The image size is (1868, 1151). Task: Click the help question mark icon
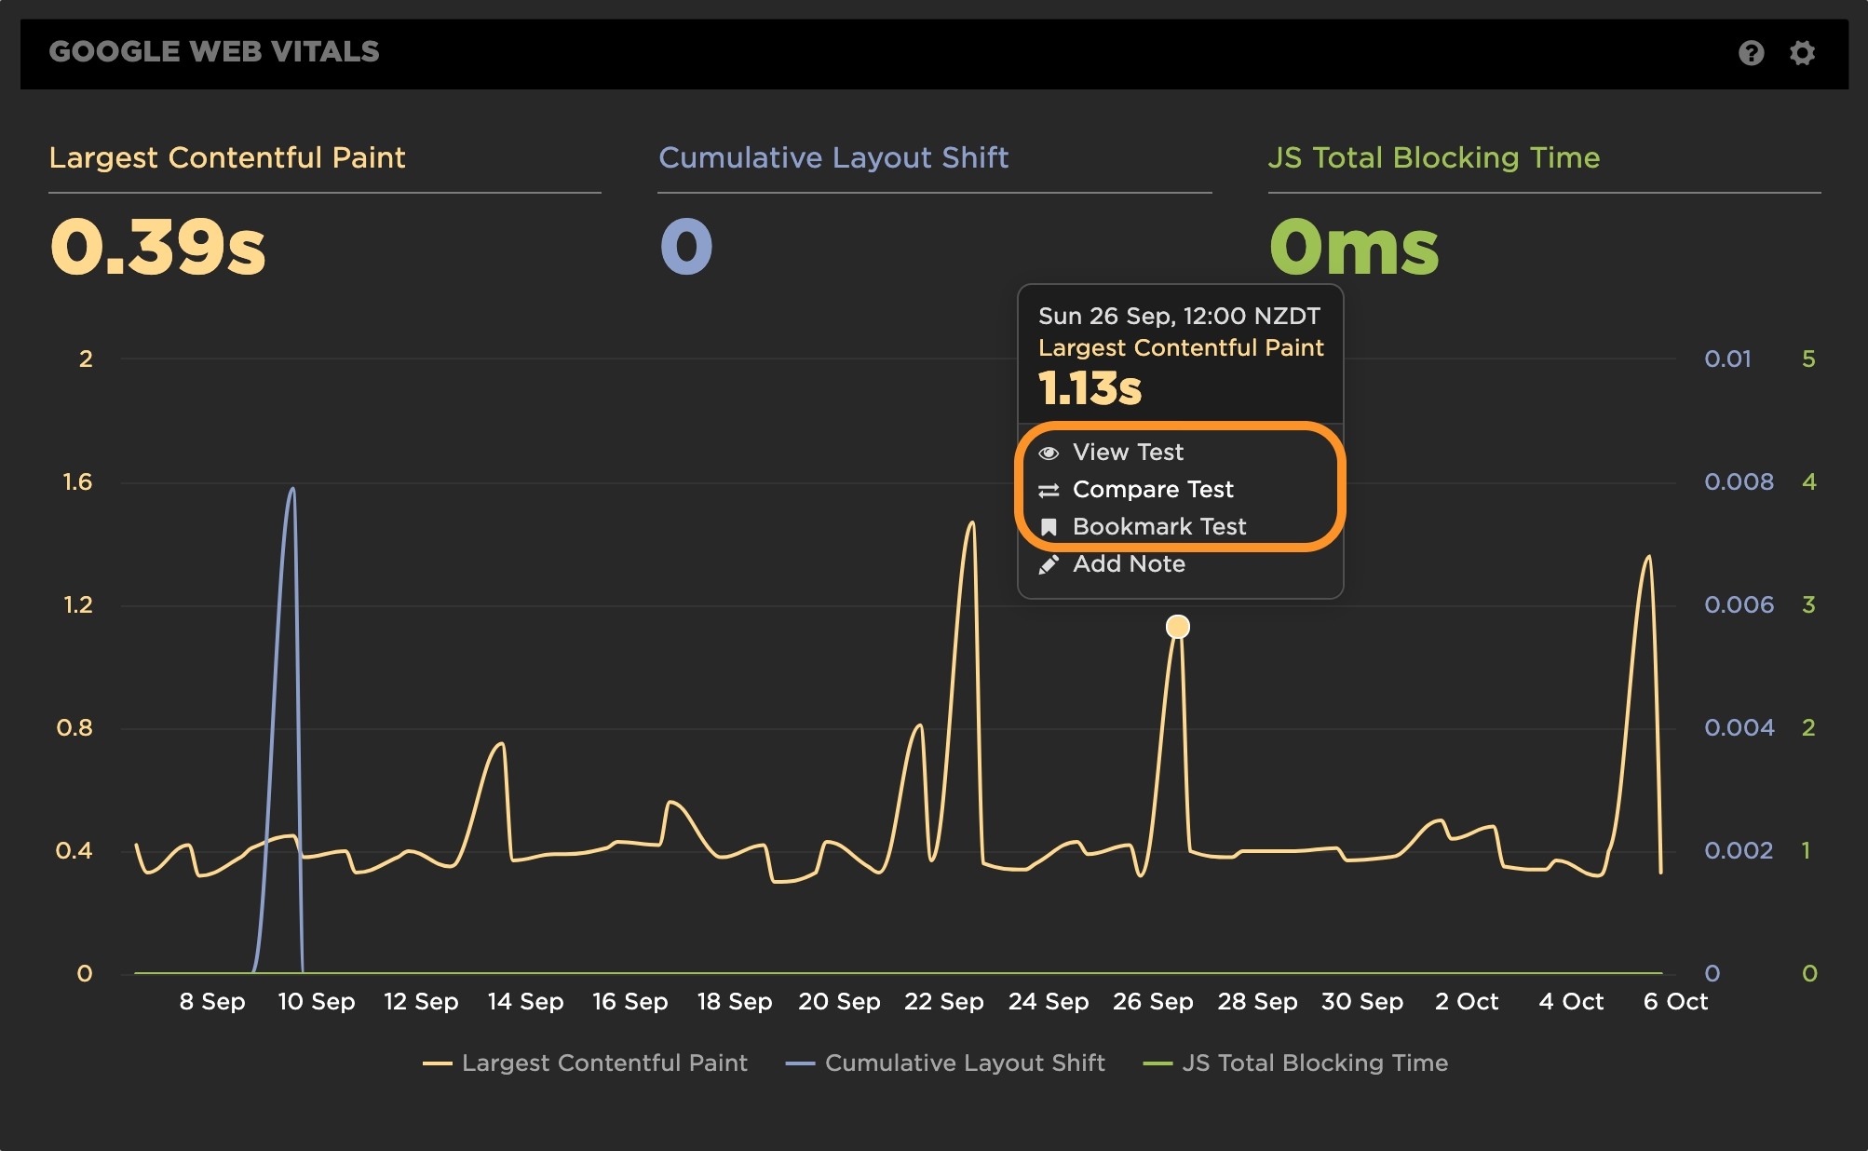point(1751,53)
